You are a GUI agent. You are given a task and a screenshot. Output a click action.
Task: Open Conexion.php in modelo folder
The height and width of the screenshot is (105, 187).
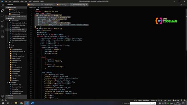[x=17, y=85]
